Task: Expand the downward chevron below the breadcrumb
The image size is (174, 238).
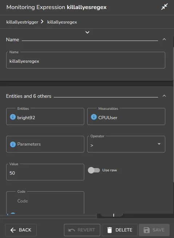Action: (x=88, y=32)
